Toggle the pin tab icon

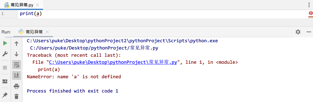click(x=5, y=95)
